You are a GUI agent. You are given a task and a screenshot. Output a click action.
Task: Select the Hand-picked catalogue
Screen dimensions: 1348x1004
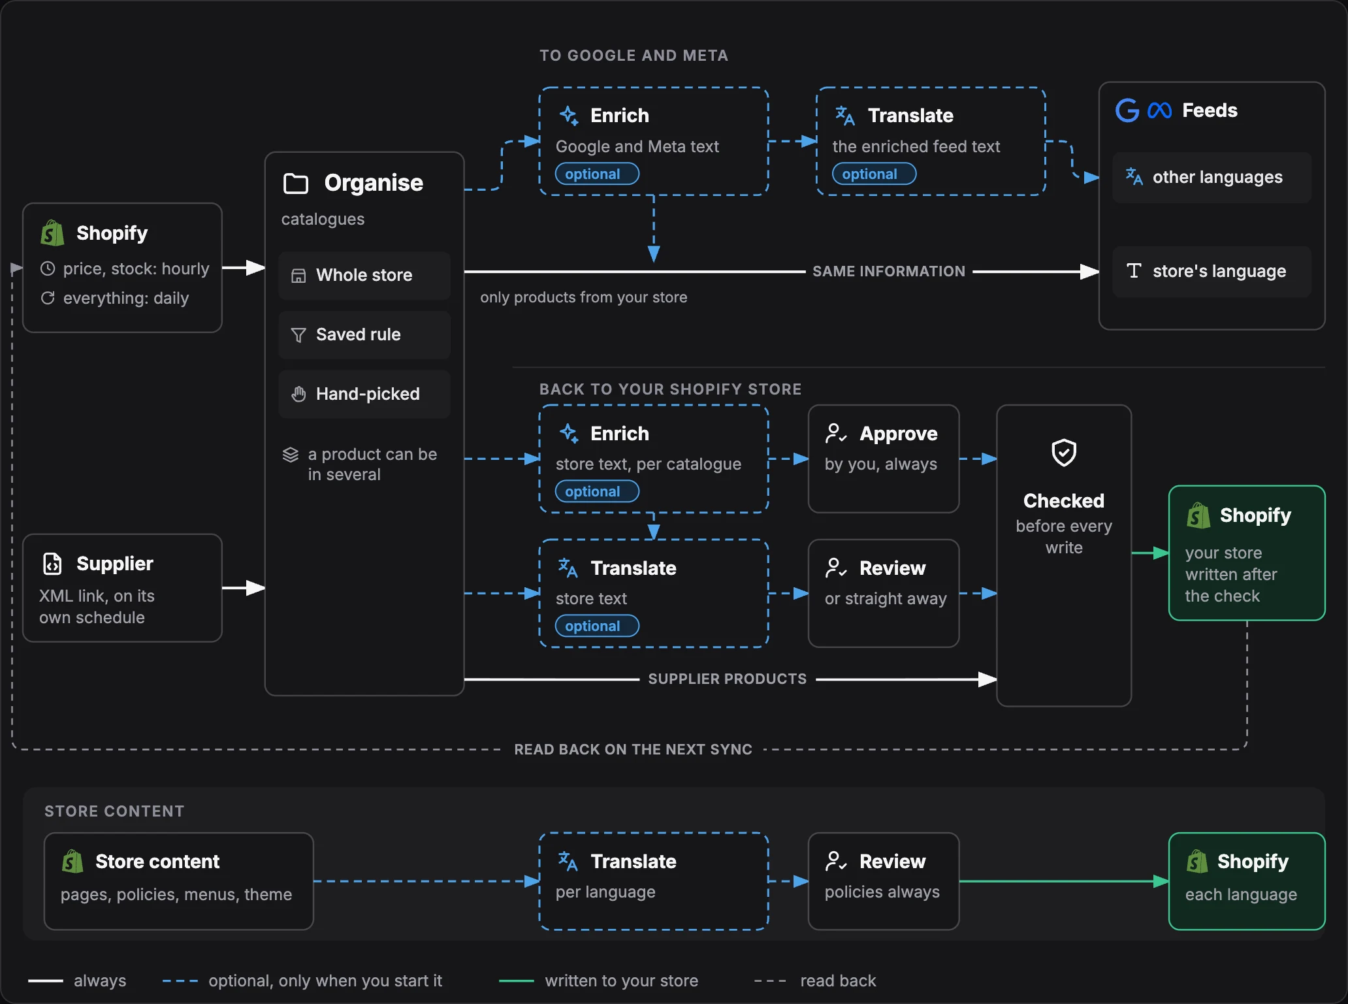coord(364,395)
